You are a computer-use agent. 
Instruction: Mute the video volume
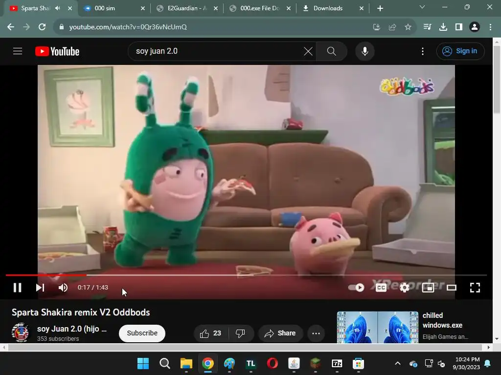(x=63, y=288)
